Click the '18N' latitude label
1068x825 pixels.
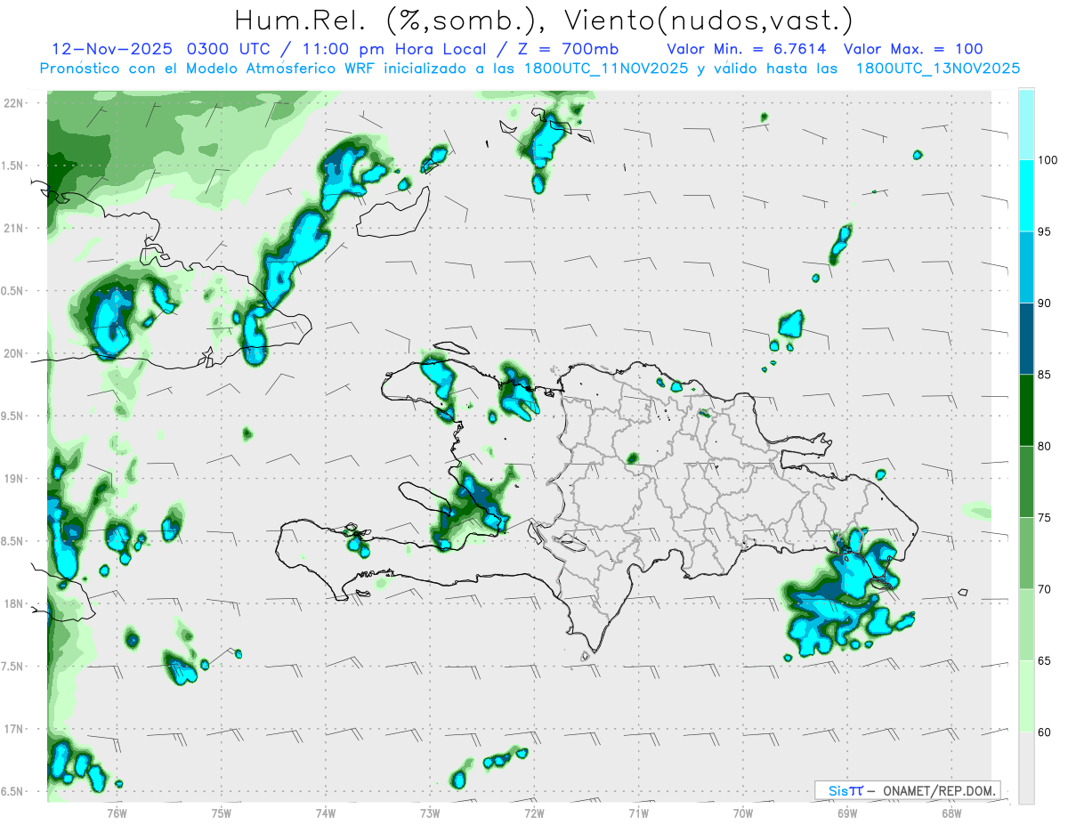coord(15,603)
